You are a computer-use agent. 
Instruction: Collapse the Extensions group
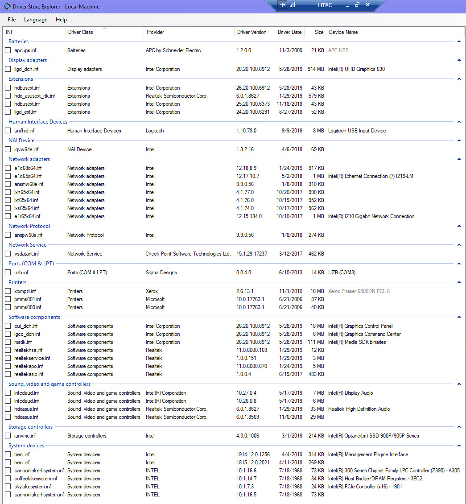459,79
